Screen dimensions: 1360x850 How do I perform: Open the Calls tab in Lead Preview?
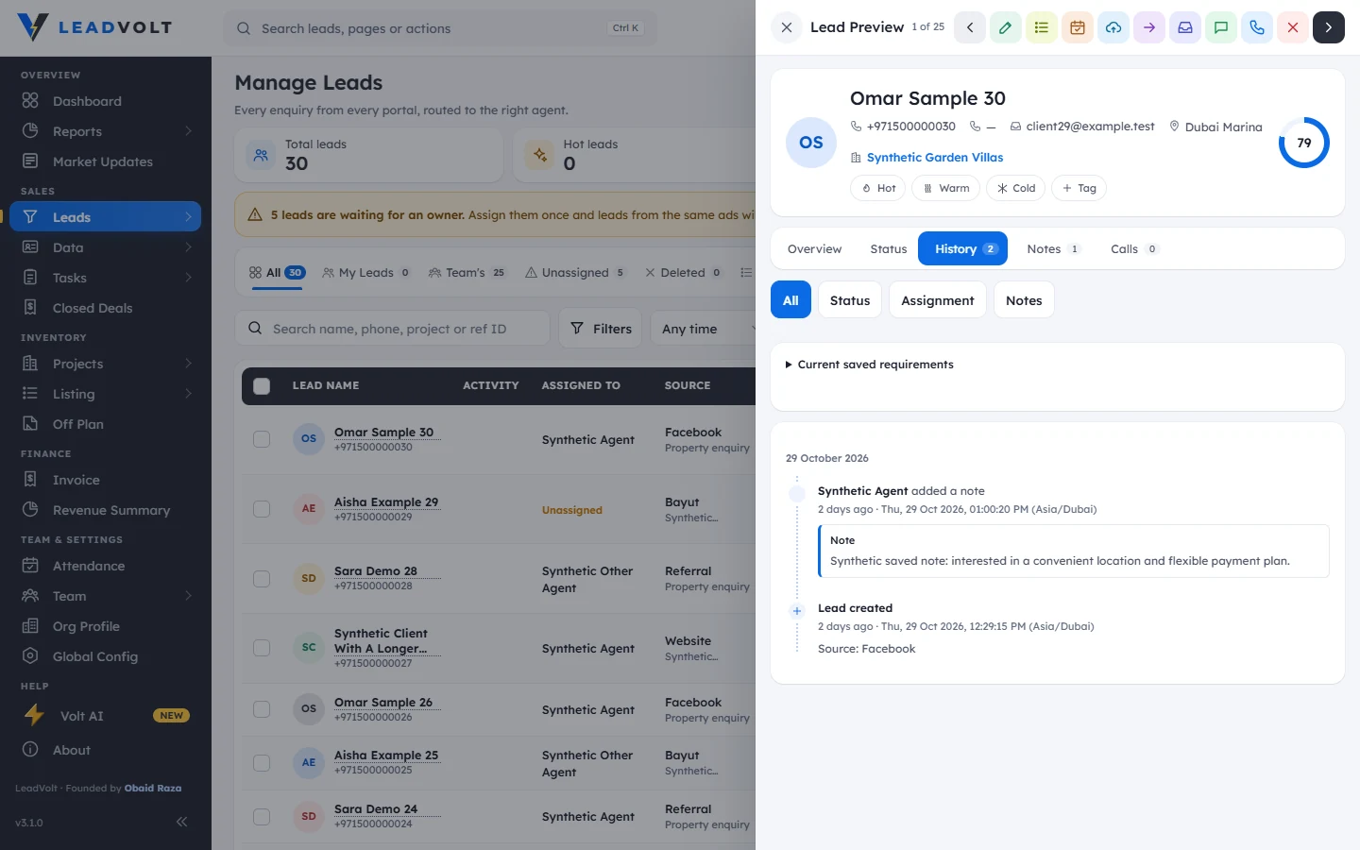click(x=1134, y=249)
